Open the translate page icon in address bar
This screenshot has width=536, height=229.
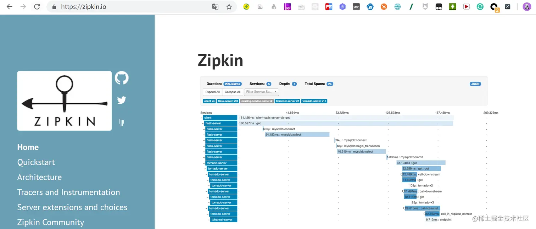215,7
